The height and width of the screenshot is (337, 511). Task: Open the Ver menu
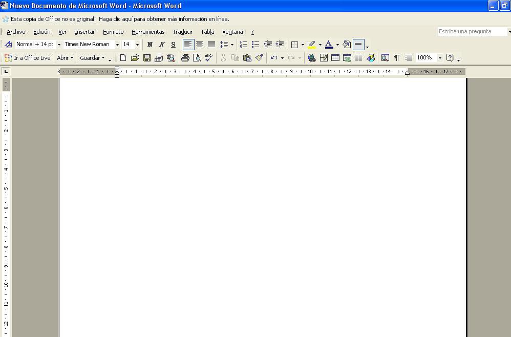point(62,32)
